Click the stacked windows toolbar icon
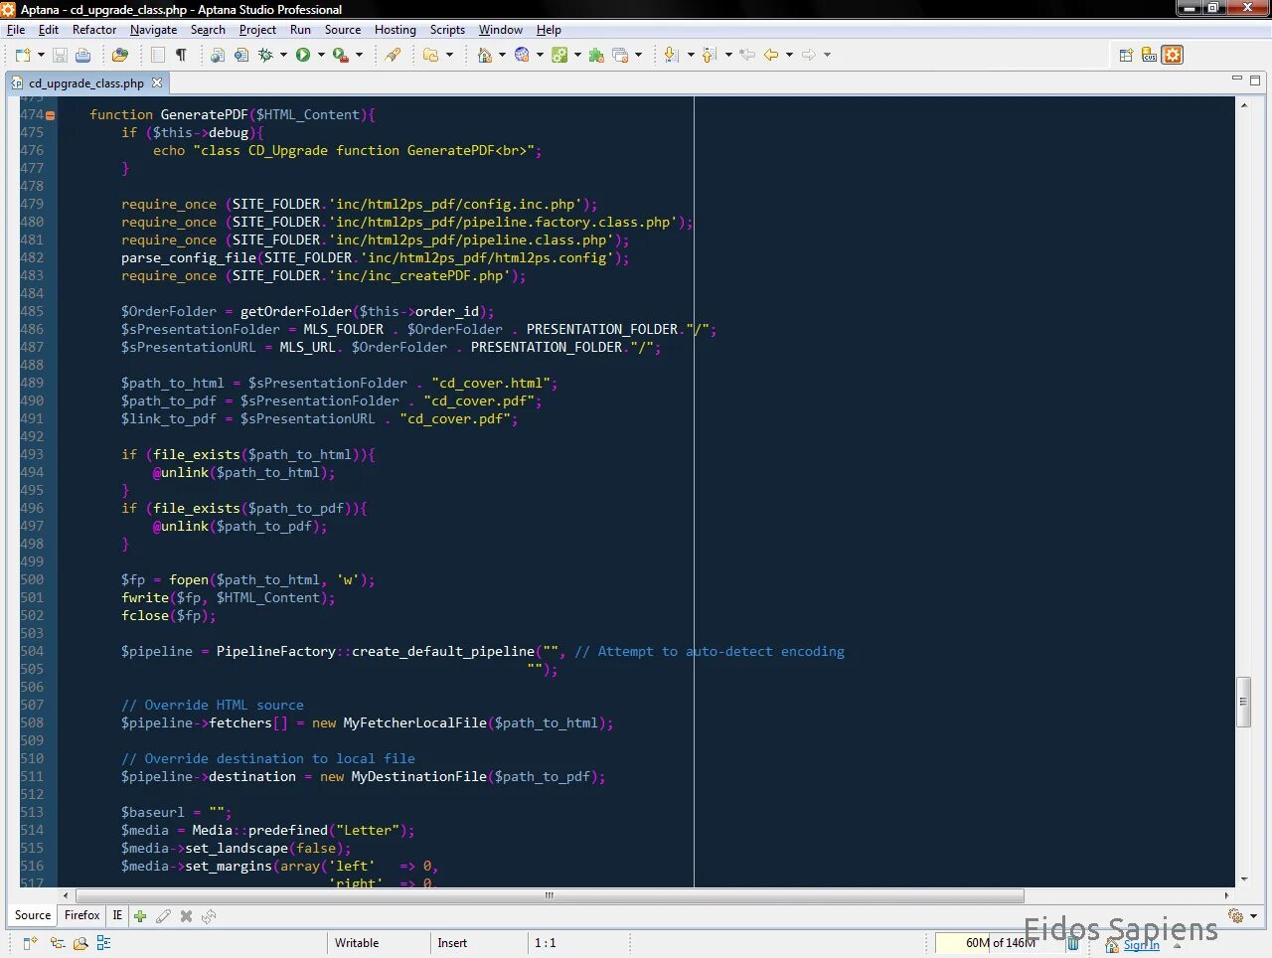1272x958 pixels. 621,55
